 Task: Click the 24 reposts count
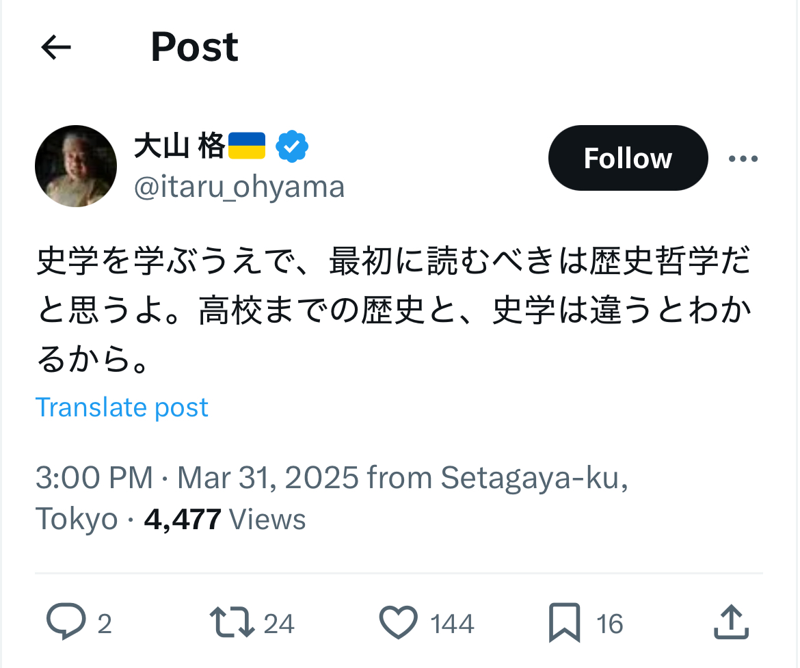pos(278,624)
